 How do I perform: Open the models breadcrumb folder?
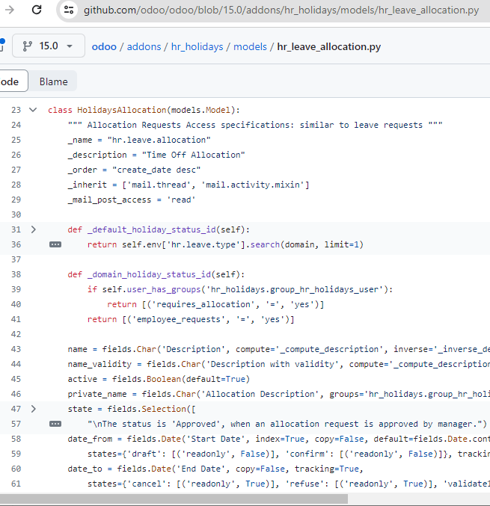(250, 46)
